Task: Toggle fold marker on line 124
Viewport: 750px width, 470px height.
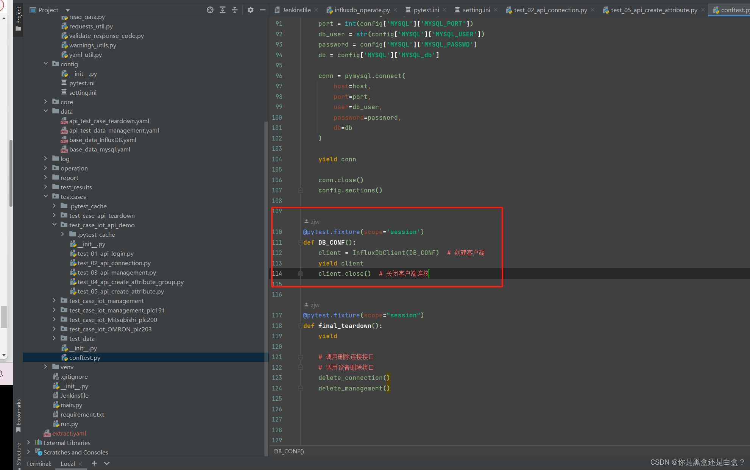Action: click(300, 388)
